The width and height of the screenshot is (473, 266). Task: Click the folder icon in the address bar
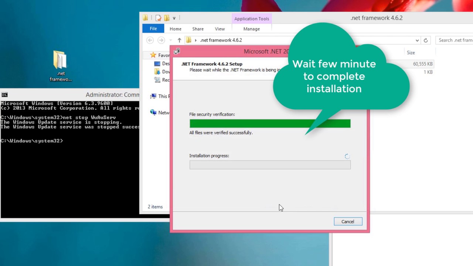click(188, 40)
